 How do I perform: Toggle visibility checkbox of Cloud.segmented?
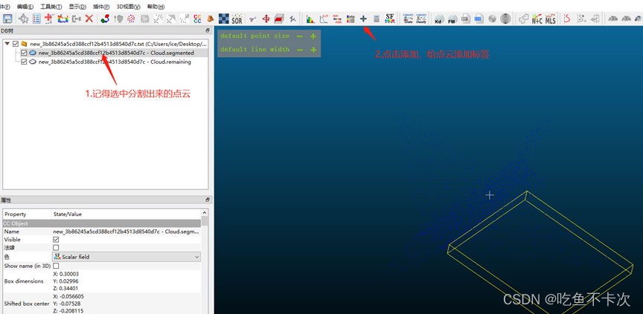pos(24,53)
